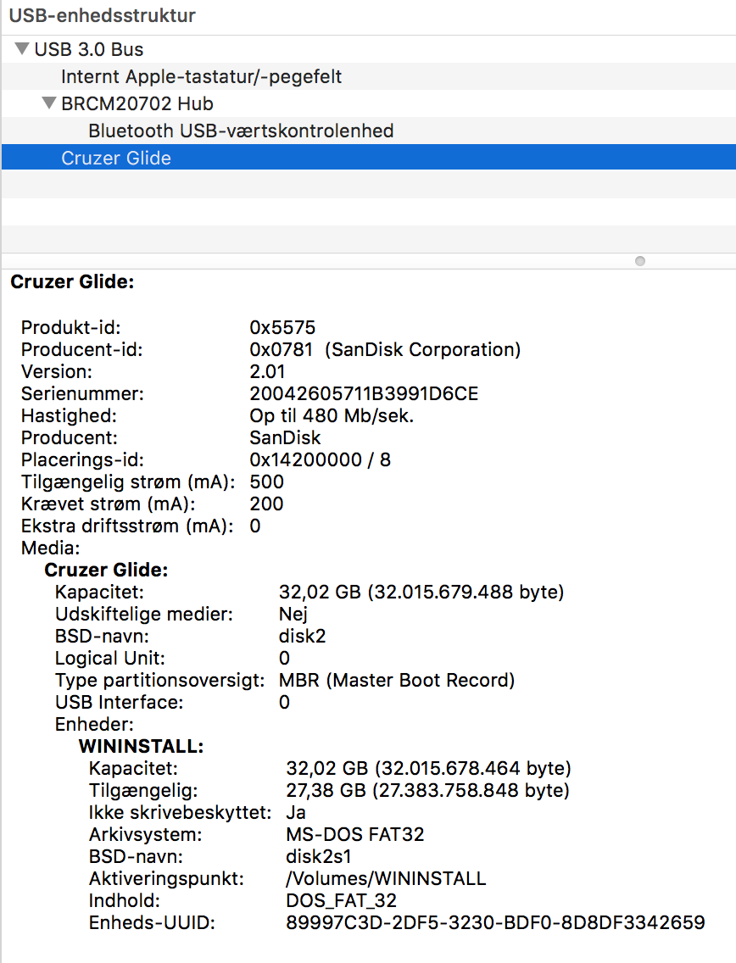Click the Type partitionsoversigt: label
736x963 pixels.
coord(159,681)
